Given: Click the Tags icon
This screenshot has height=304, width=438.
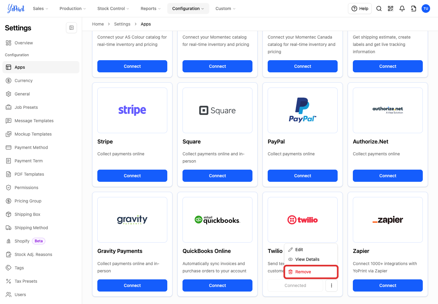Looking at the screenshot, I should pos(9,268).
